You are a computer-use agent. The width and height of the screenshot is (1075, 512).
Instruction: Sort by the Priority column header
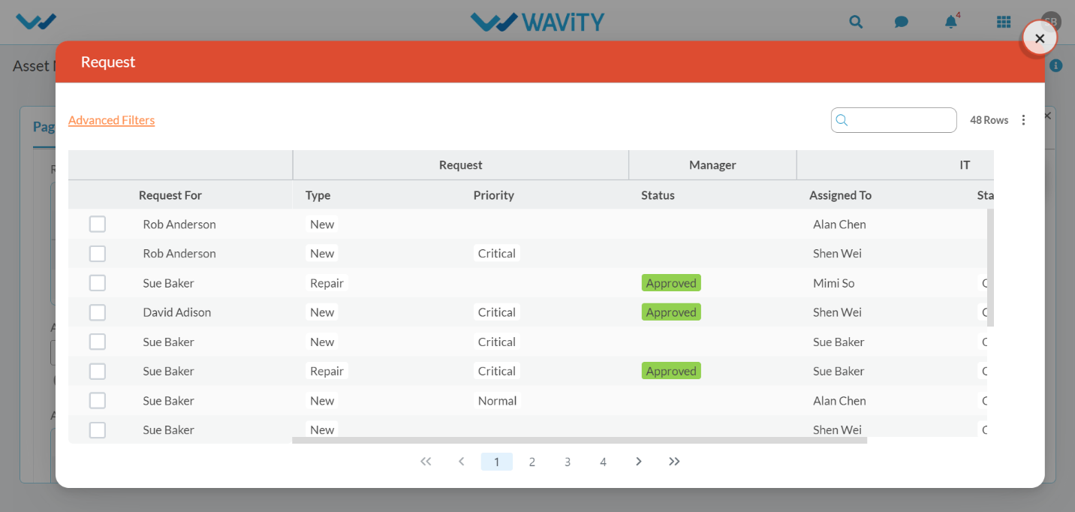tap(493, 195)
